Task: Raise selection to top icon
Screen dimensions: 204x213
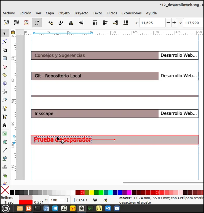Action: [95, 23]
